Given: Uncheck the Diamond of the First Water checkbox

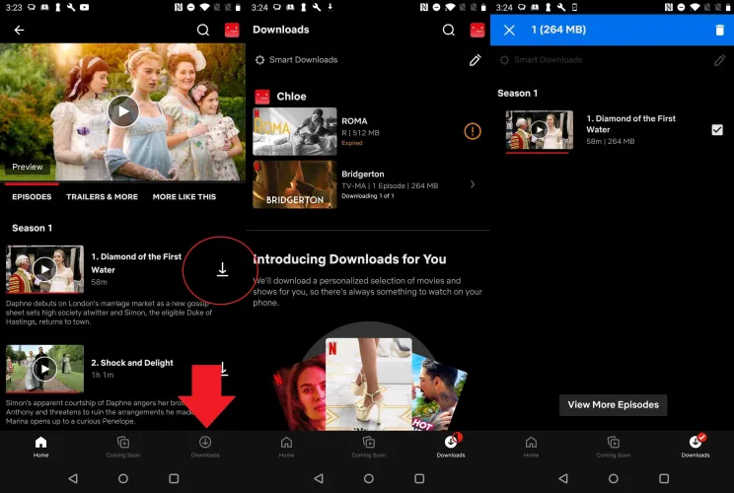Looking at the screenshot, I should [x=717, y=130].
